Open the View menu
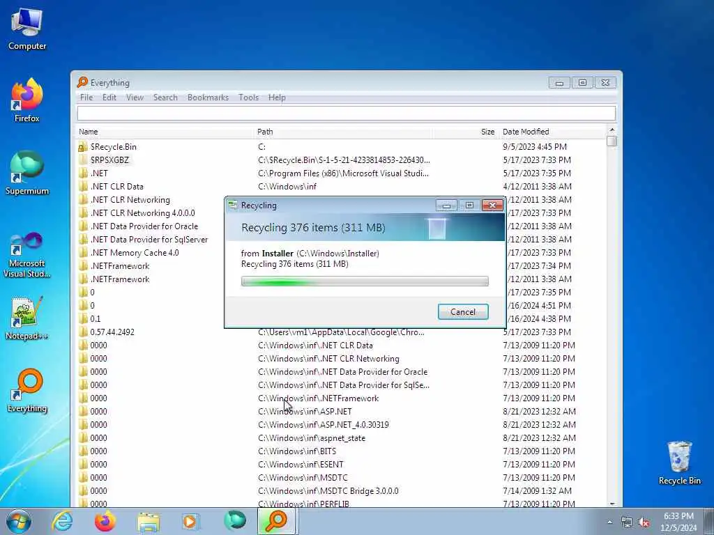The width and height of the screenshot is (714, 535). click(x=135, y=98)
